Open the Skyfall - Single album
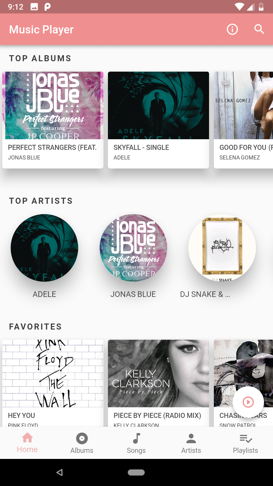 pos(158,120)
